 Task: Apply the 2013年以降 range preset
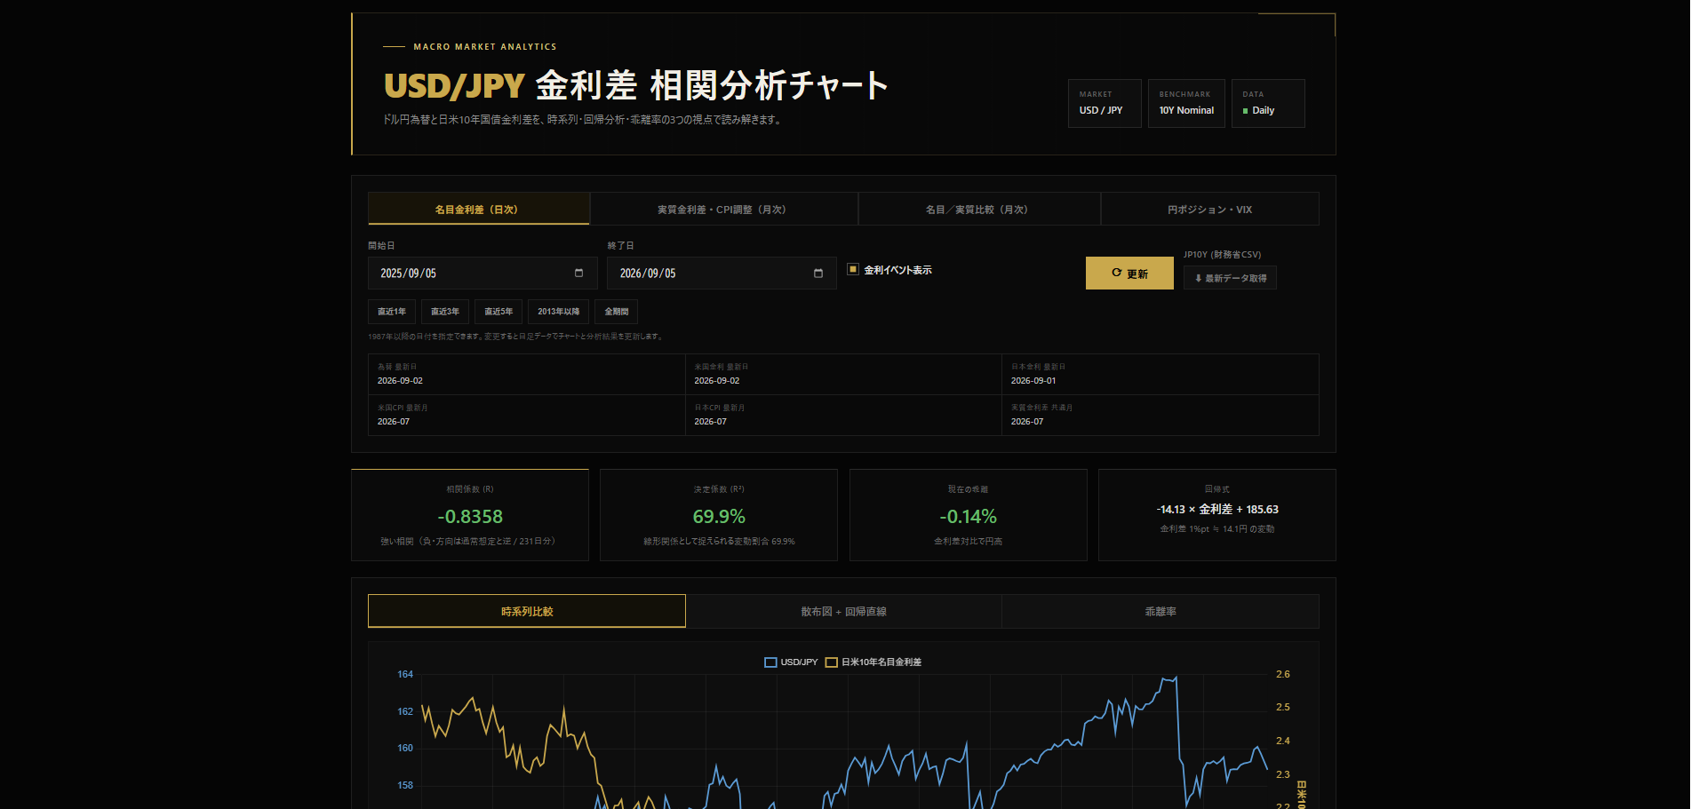(x=558, y=312)
